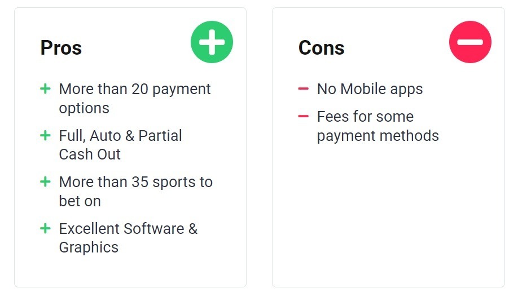518x297 pixels.
Task: Click green plus beside 'More than 20 payment'
Action: point(45,89)
